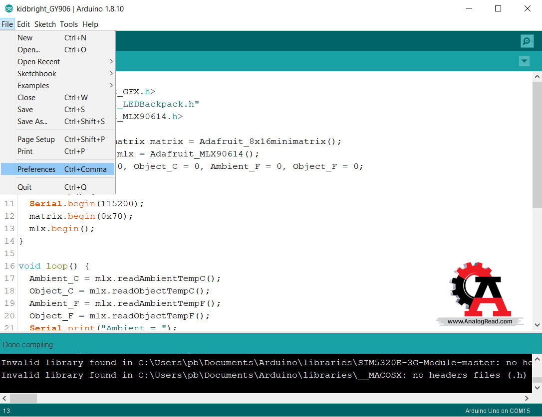Image resolution: width=542 pixels, height=417 pixels.
Task: Select Save As... menu entry
Action: [58, 122]
